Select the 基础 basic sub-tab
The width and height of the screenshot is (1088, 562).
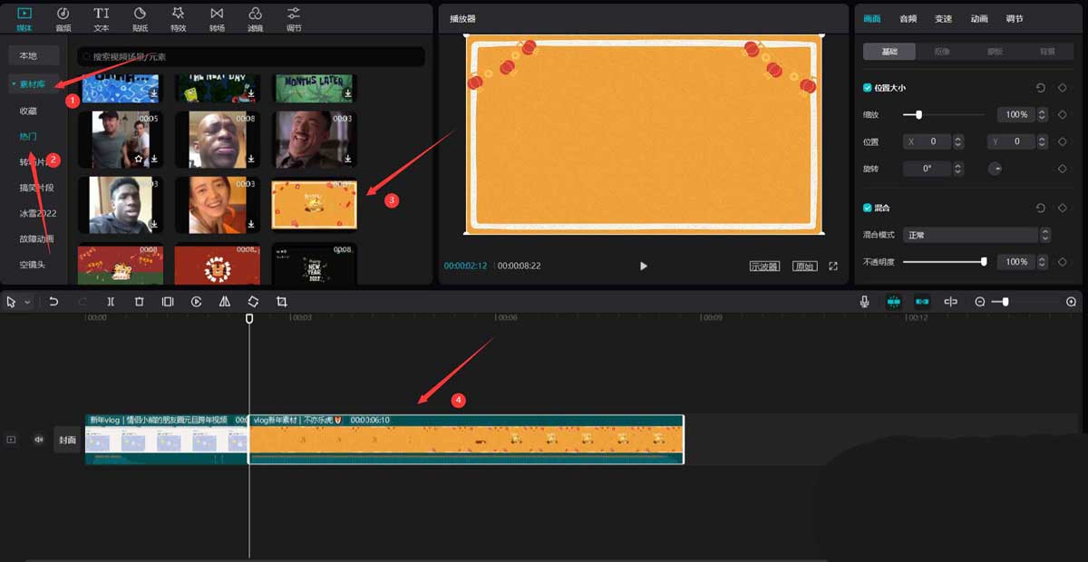pyautogui.click(x=889, y=52)
